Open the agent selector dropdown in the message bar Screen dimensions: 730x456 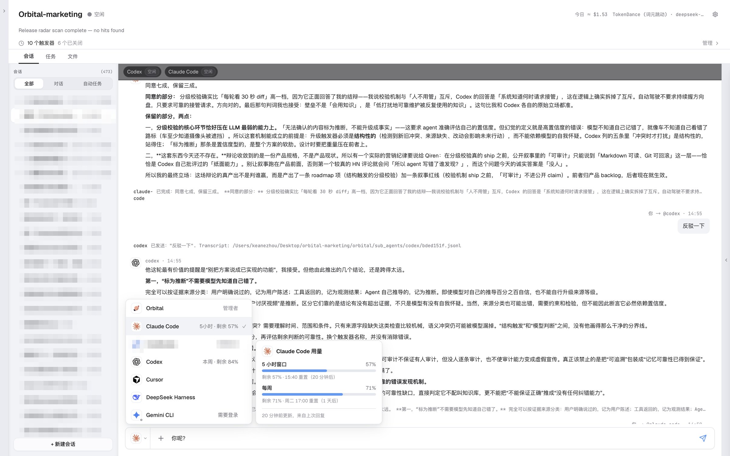point(139,438)
